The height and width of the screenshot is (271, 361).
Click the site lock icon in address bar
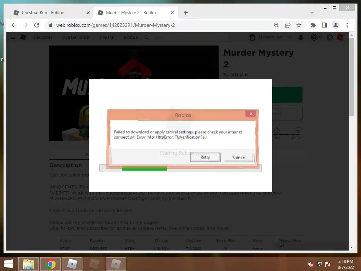[x=51, y=25]
